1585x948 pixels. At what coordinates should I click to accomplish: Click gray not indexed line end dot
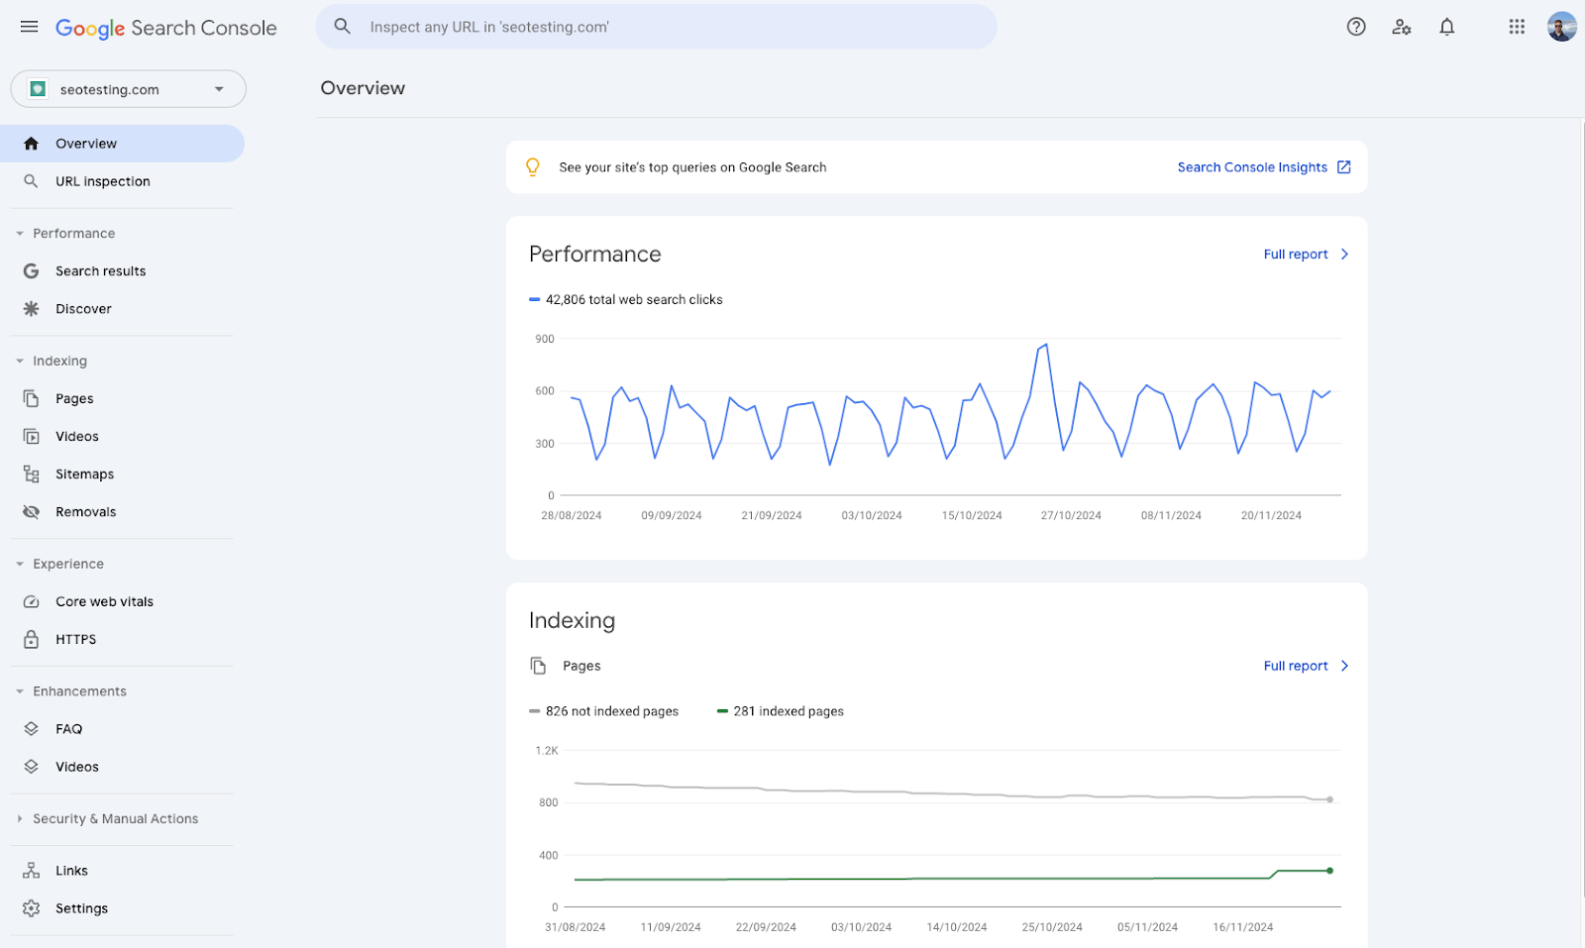click(x=1329, y=799)
